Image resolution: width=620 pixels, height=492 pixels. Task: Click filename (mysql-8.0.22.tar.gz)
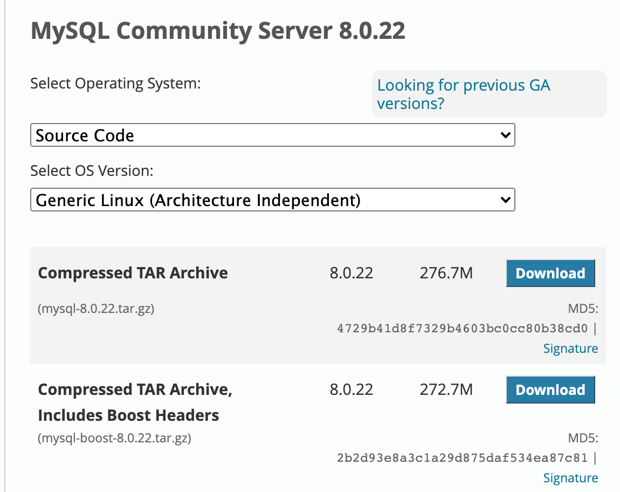pyautogui.click(x=96, y=309)
